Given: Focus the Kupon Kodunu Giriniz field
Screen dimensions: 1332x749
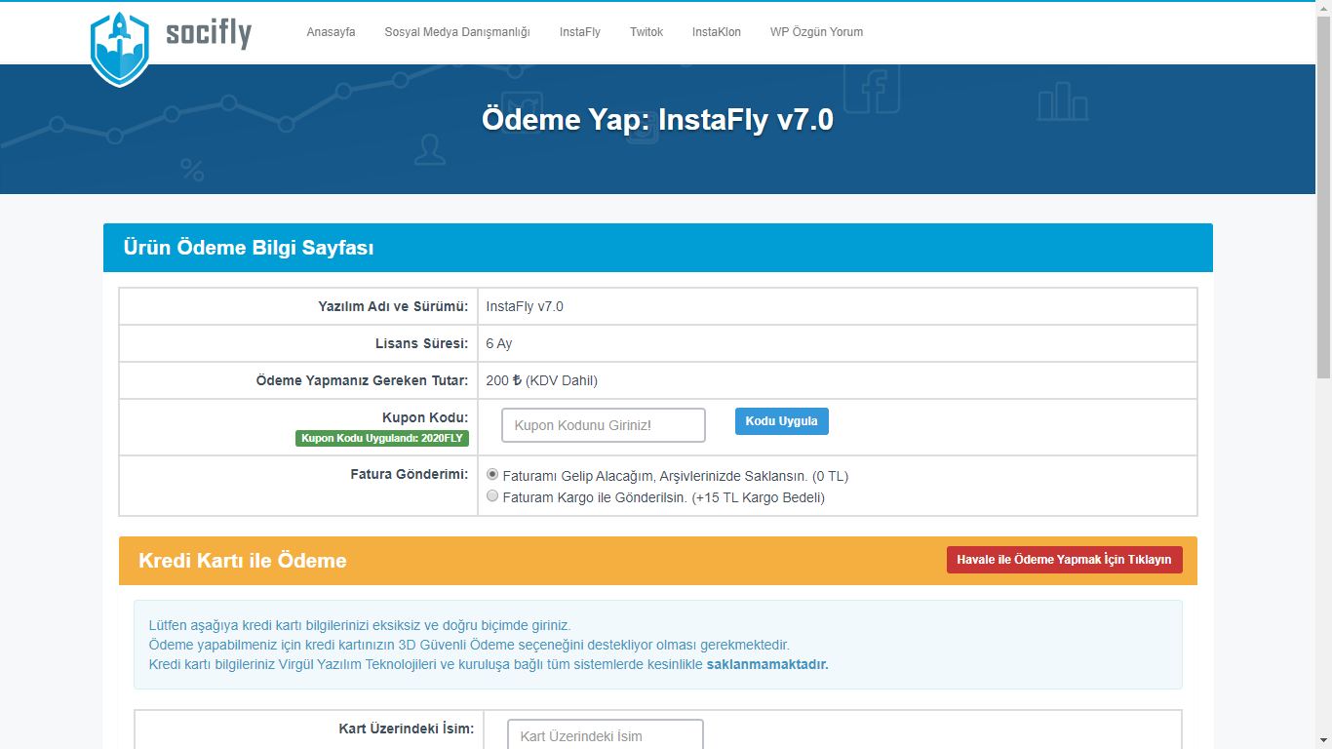Looking at the screenshot, I should pyautogui.click(x=604, y=425).
